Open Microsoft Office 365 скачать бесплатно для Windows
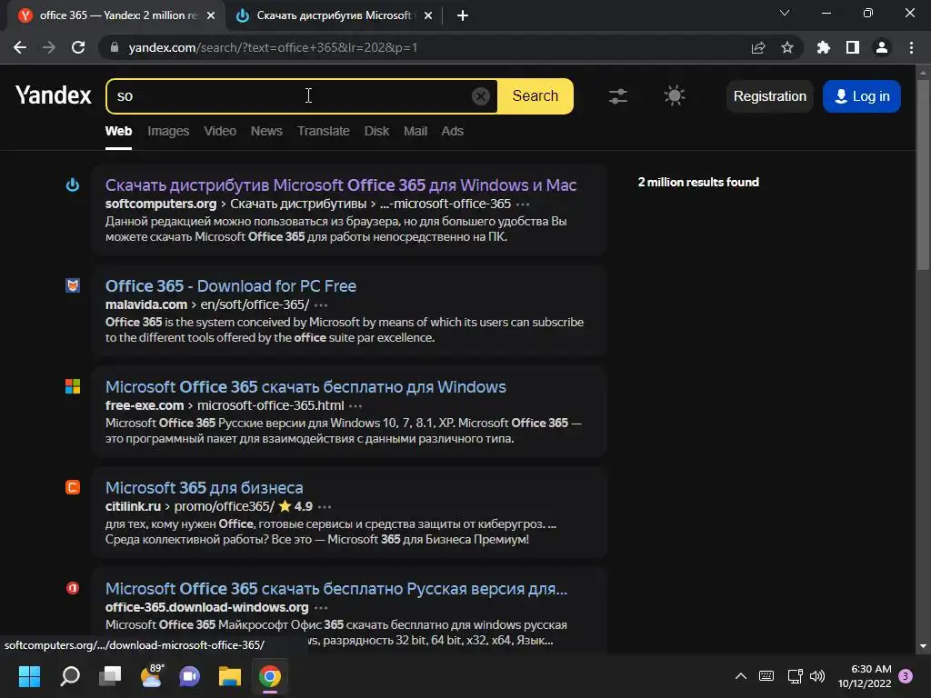Image resolution: width=931 pixels, height=698 pixels. pyautogui.click(x=305, y=387)
